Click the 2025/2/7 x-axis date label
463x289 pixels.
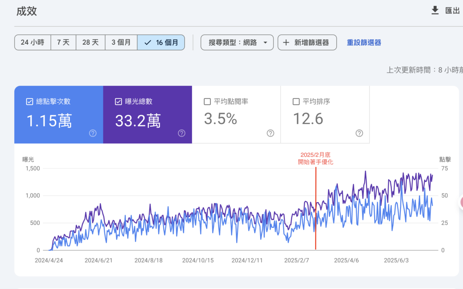point(296,260)
